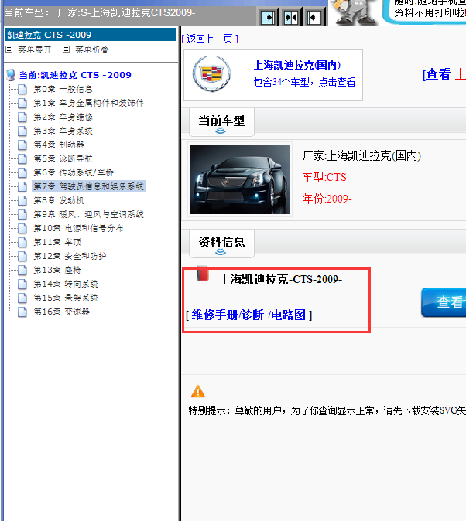Click the mechanic cartoon figure in header
This screenshot has height=521, width=466.
[x=355, y=12]
